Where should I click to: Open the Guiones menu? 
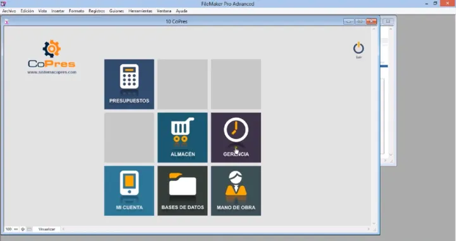pos(117,11)
